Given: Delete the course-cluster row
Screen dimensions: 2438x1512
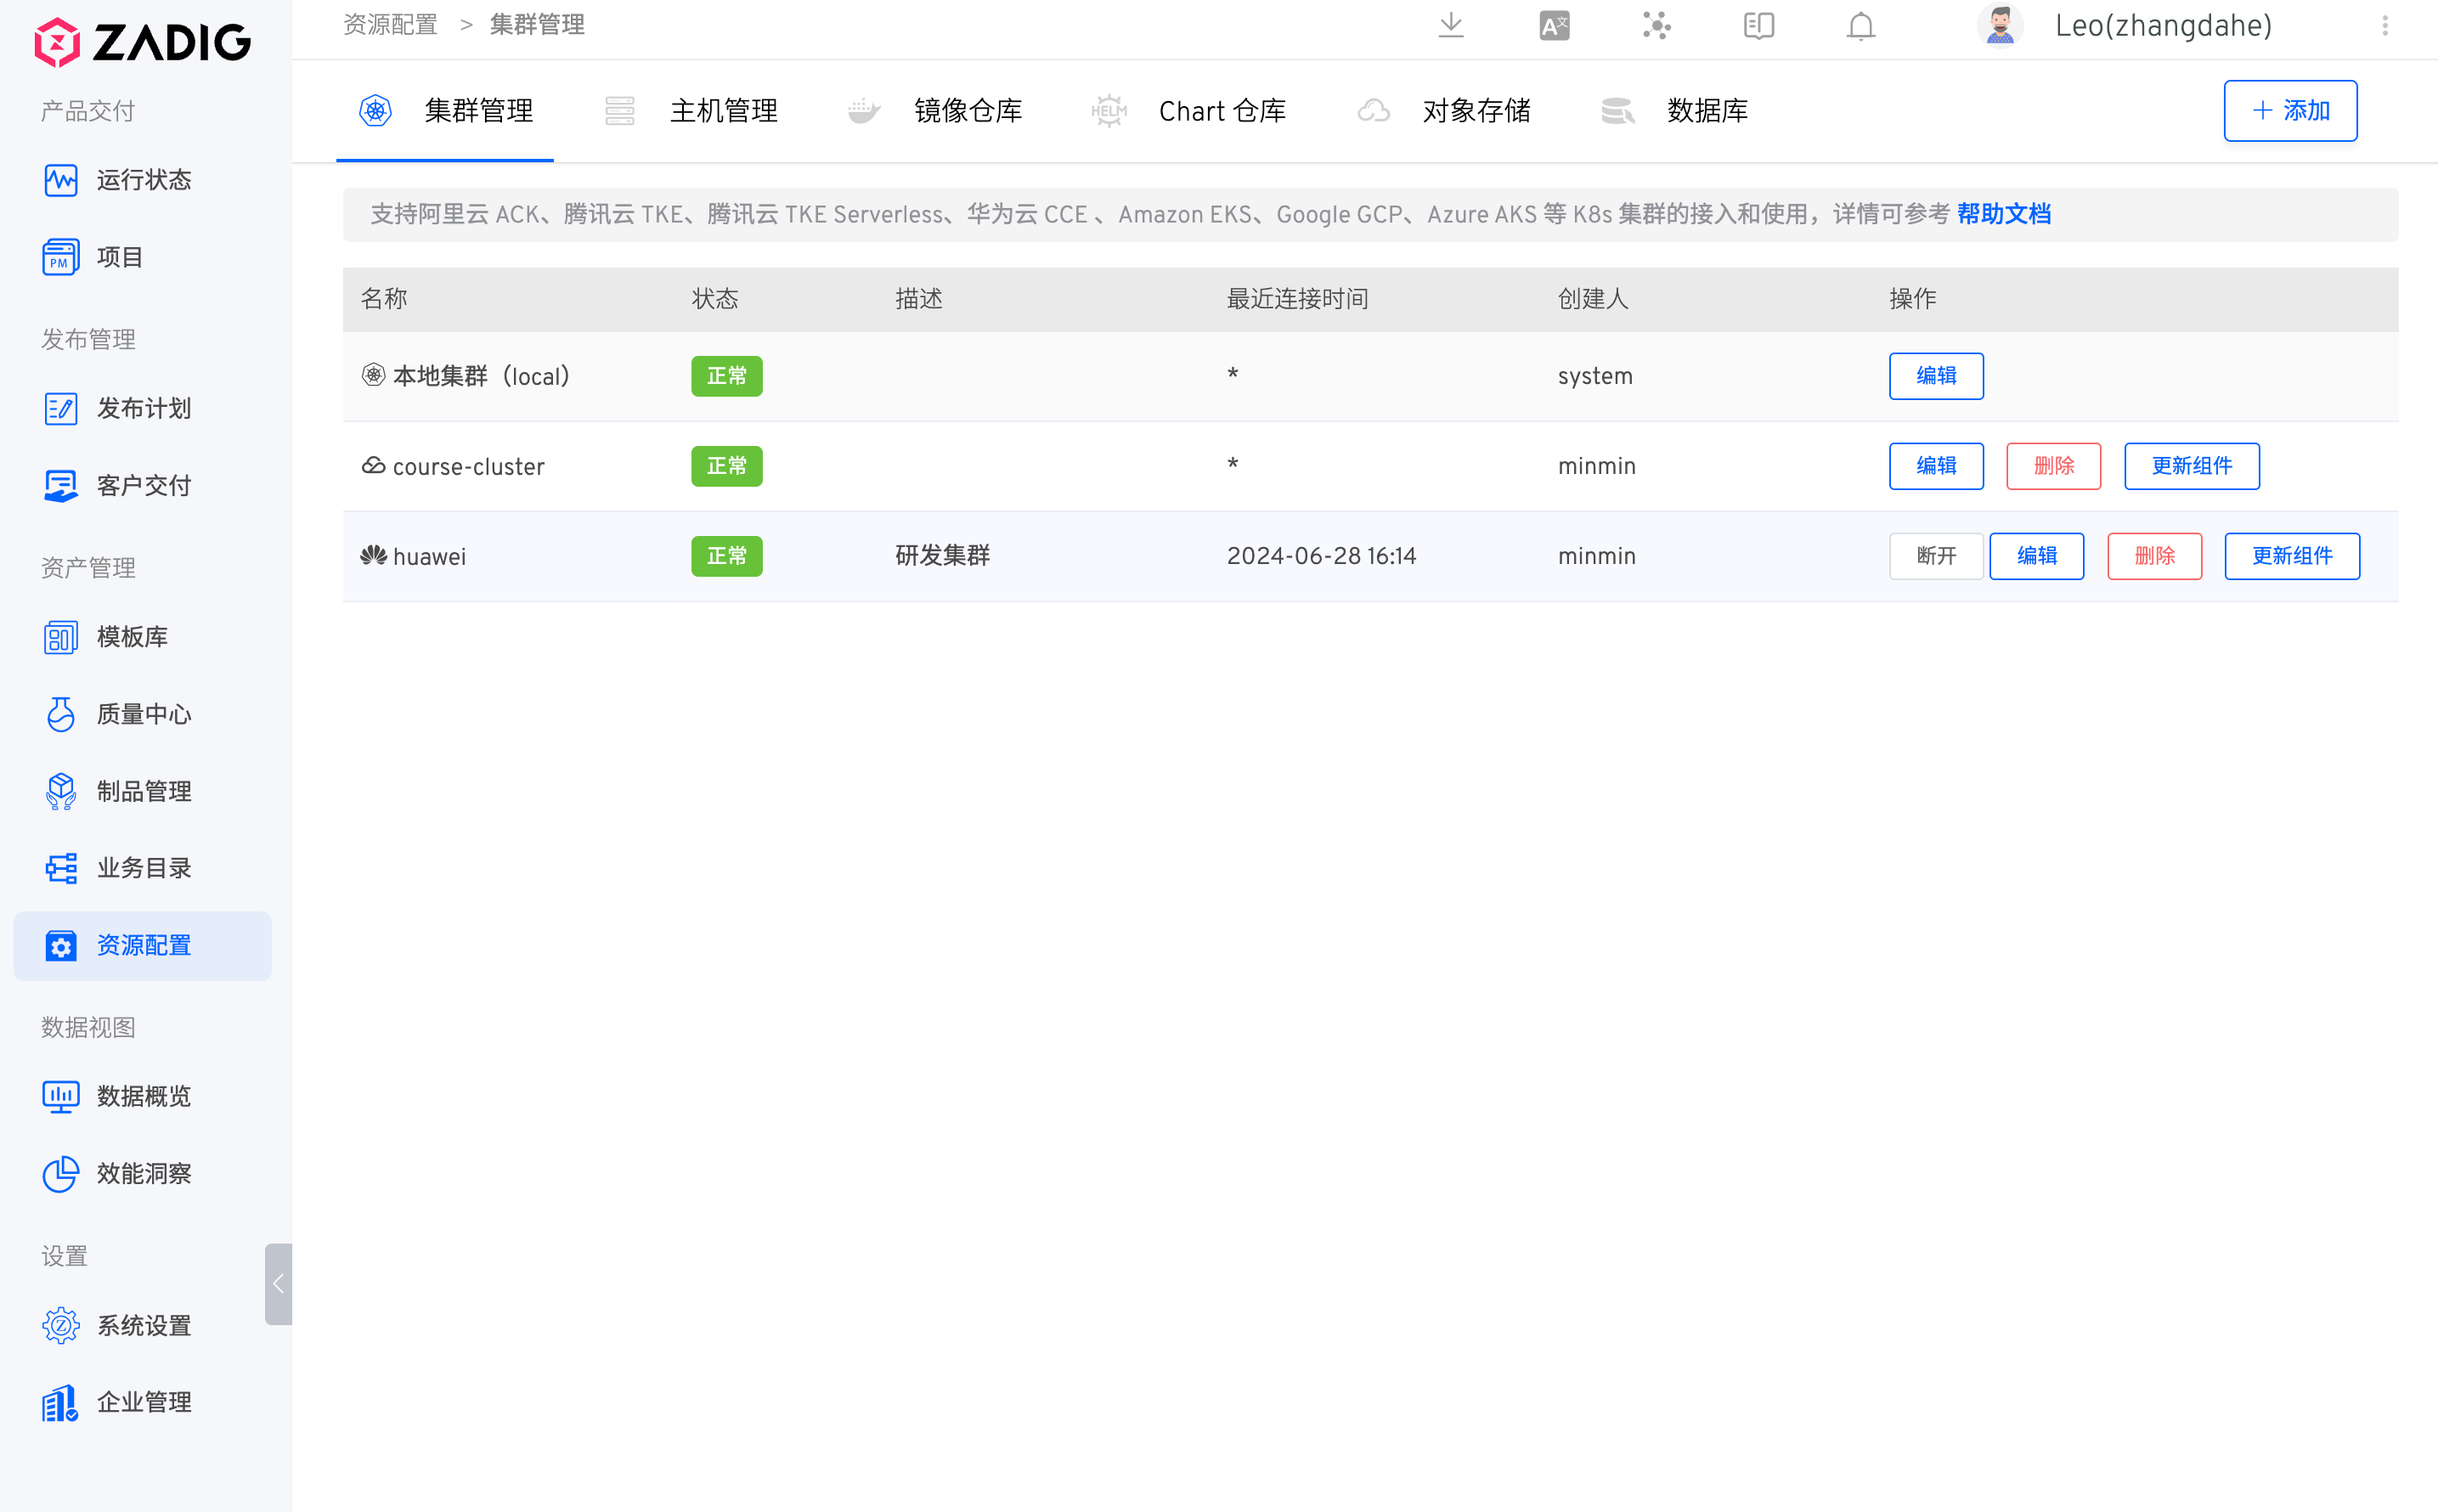Looking at the screenshot, I should pos(2053,466).
